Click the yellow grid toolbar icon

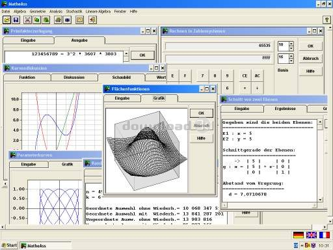(79, 20)
